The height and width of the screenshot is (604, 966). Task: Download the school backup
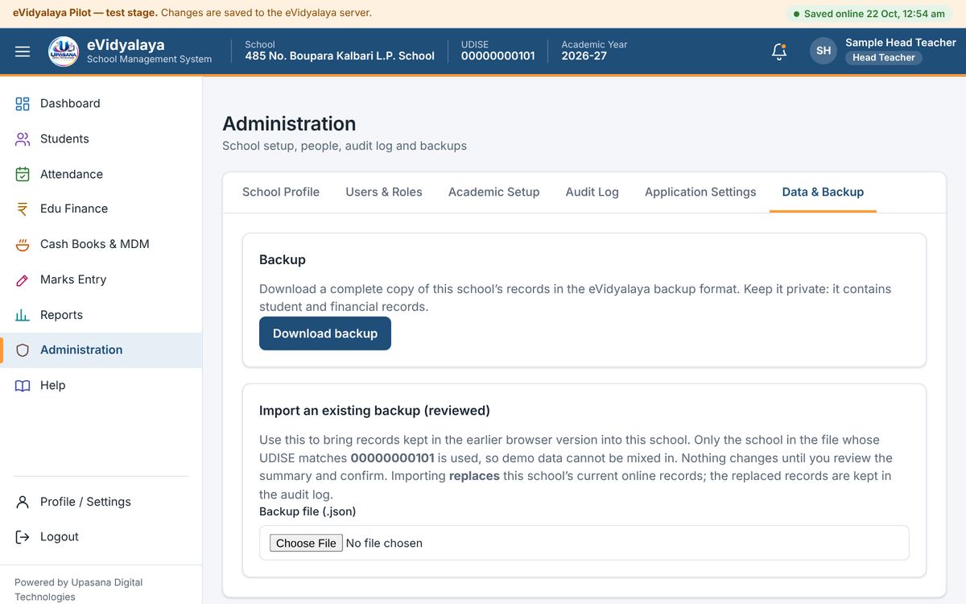click(x=325, y=333)
